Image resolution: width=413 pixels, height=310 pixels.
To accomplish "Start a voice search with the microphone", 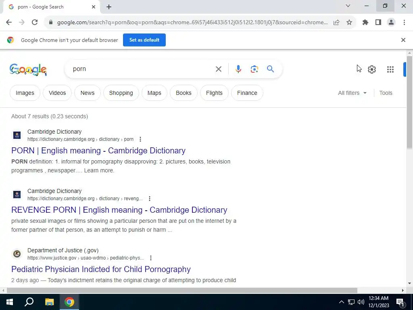I will pyautogui.click(x=238, y=69).
